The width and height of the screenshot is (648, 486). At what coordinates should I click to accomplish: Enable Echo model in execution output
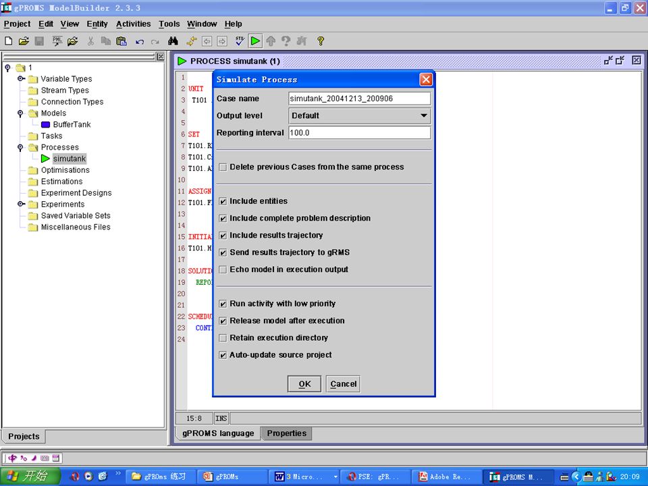click(x=223, y=270)
